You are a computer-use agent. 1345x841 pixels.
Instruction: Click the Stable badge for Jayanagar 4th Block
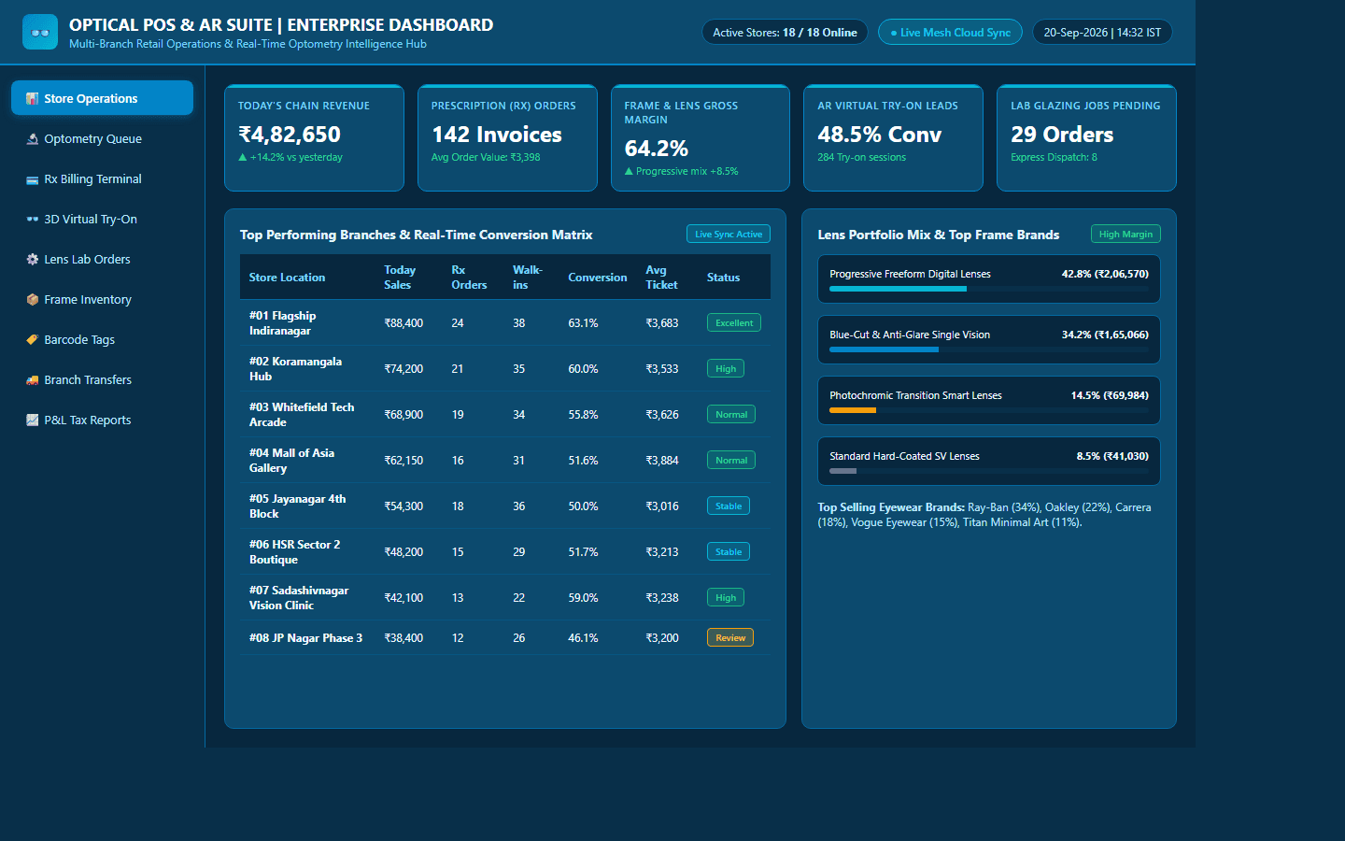click(x=729, y=506)
